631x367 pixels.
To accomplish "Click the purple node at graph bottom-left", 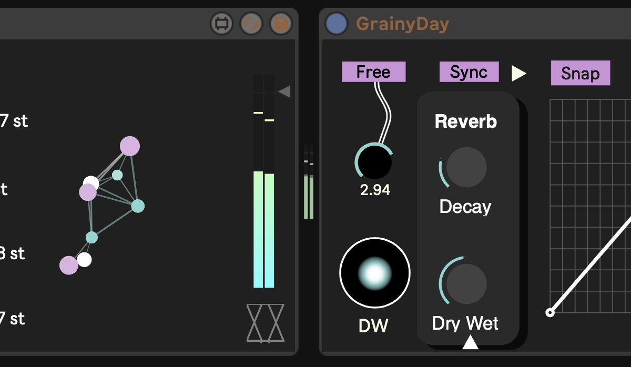I will (68, 265).
